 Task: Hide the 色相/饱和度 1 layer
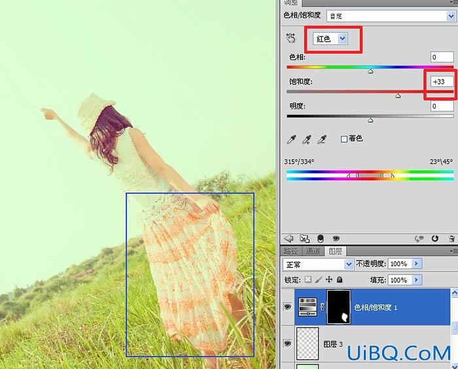click(287, 306)
